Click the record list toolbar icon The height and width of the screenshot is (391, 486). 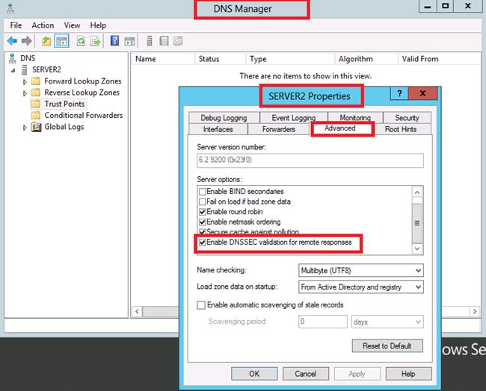[x=164, y=41]
